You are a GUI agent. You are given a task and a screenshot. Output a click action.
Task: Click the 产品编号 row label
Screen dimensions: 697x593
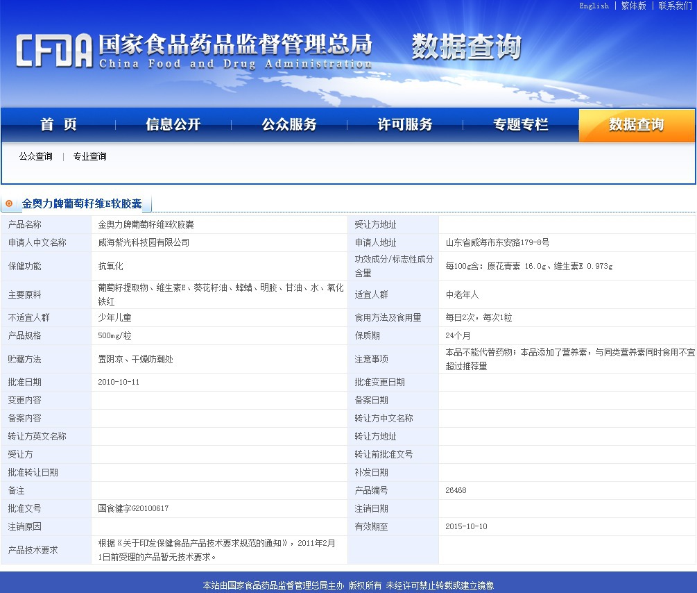click(371, 490)
